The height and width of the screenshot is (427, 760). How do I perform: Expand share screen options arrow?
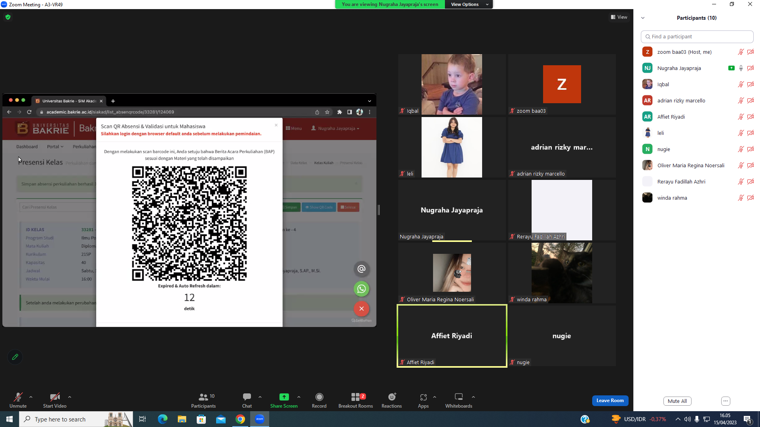[x=299, y=397]
